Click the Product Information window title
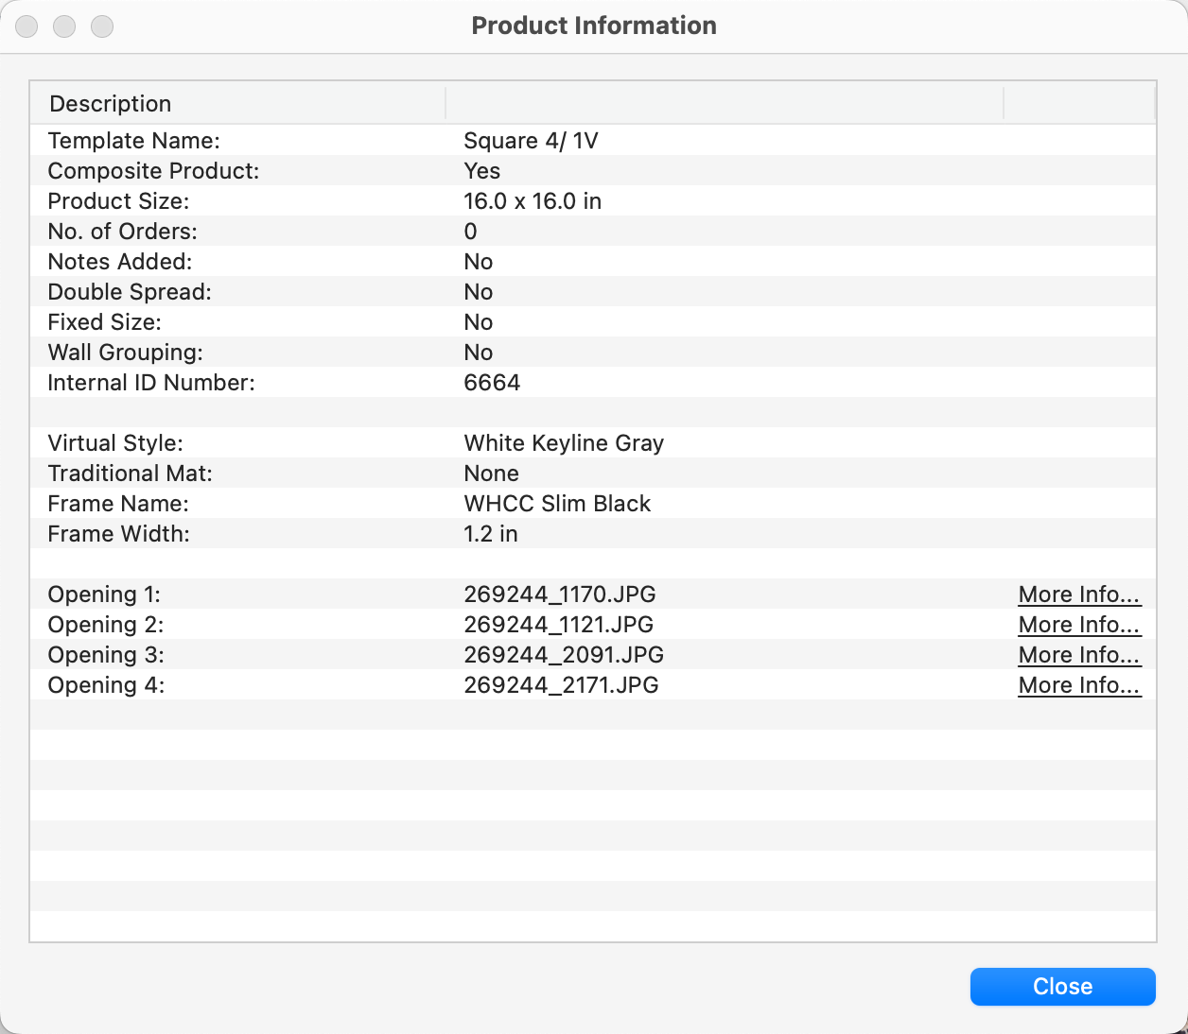 point(594,26)
